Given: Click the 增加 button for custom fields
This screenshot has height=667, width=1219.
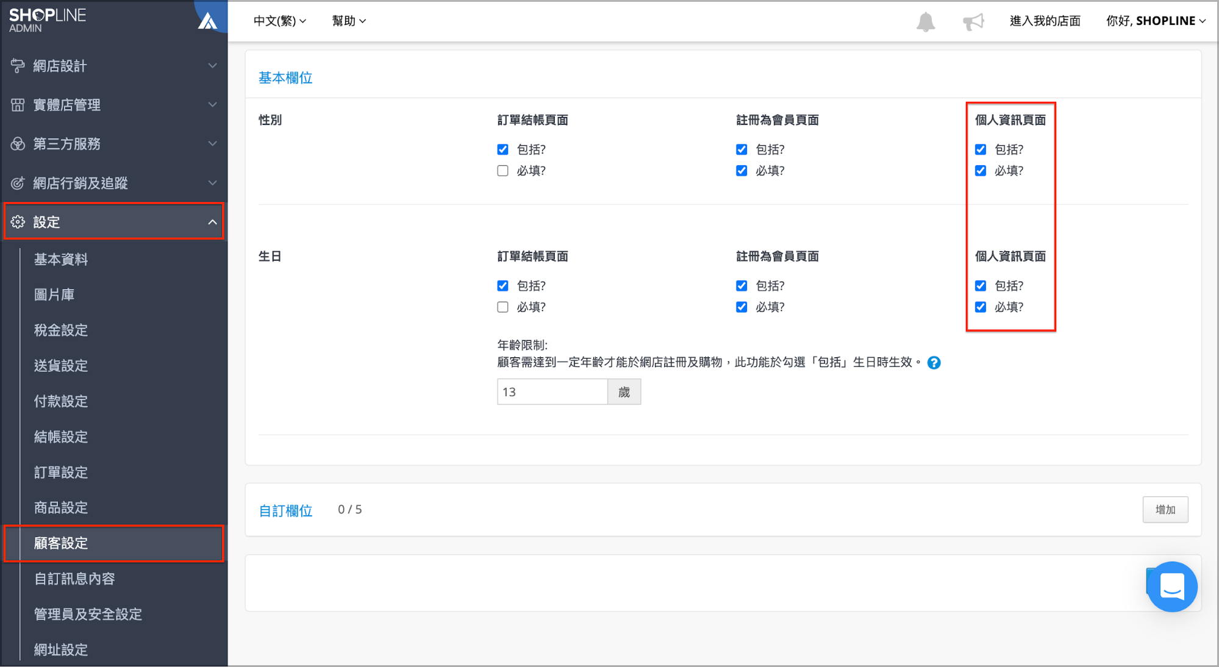Looking at the screenshot, I should coord(1165,510).
